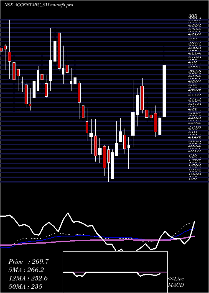Select the 12MA : 252.6 value
The image size is (209, 293).
tap(28, 278)
